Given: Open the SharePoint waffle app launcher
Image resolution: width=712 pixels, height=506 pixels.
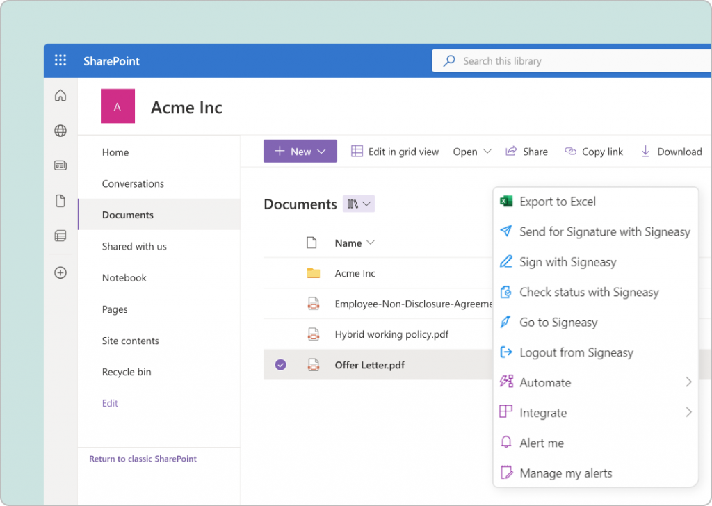Looking at the screenshot, I should pyautogui.click(x=60, y=60).
